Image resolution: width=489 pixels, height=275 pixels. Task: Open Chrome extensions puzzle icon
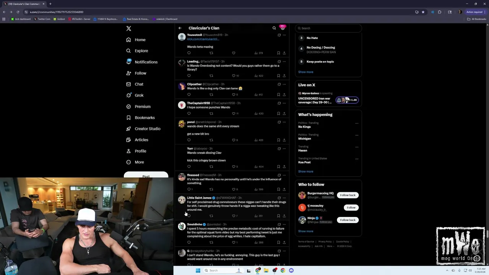(439, 12)
